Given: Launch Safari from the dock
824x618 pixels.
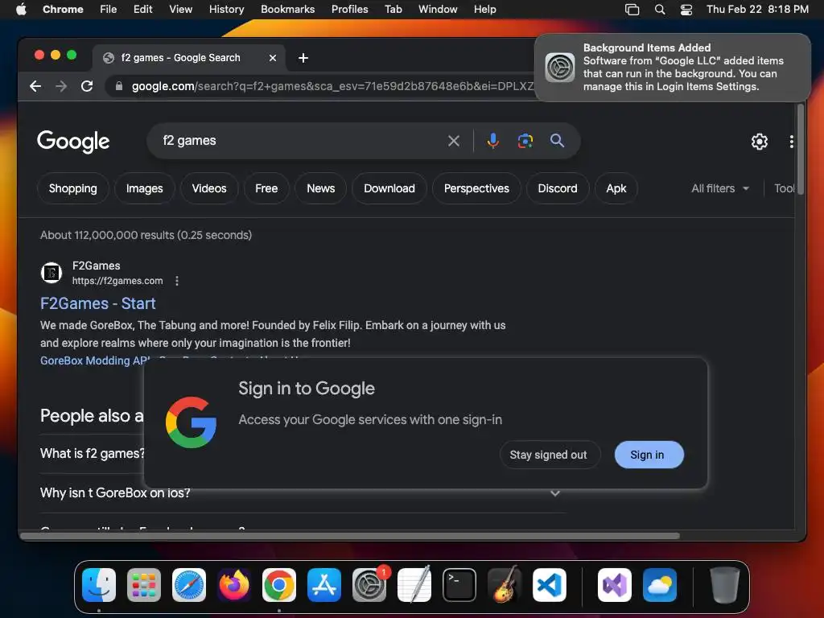Looking at the screenshot, I should 189,585.
